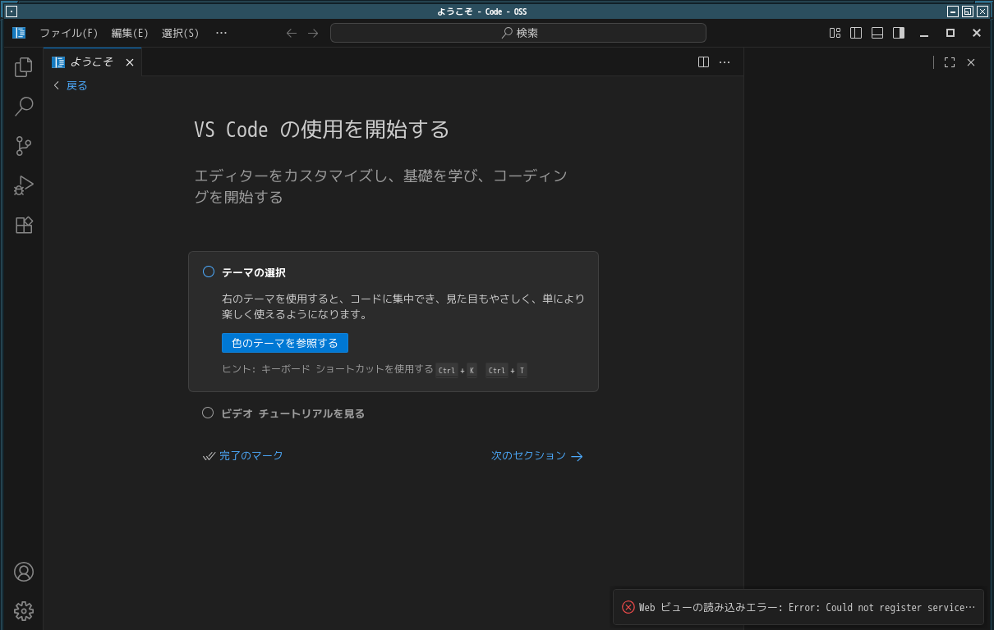Open the Source Control view
Image resolution: width=994 pixels, height=630 pixels.
[x=24, y=146]
